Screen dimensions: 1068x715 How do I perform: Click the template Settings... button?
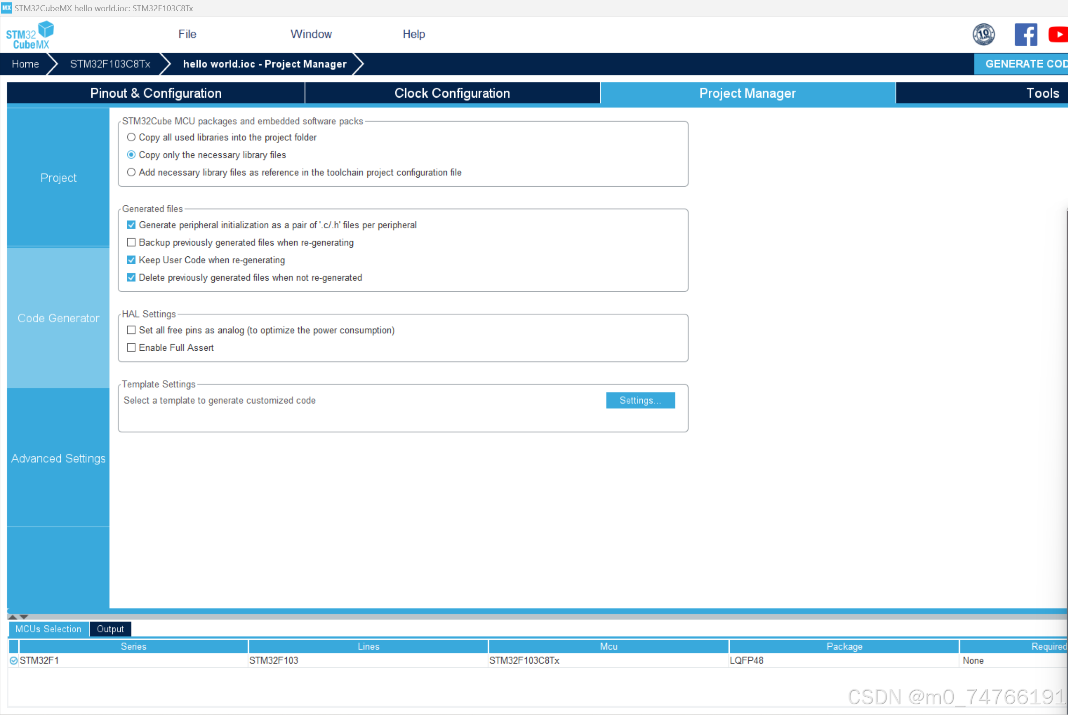(640, 401)
